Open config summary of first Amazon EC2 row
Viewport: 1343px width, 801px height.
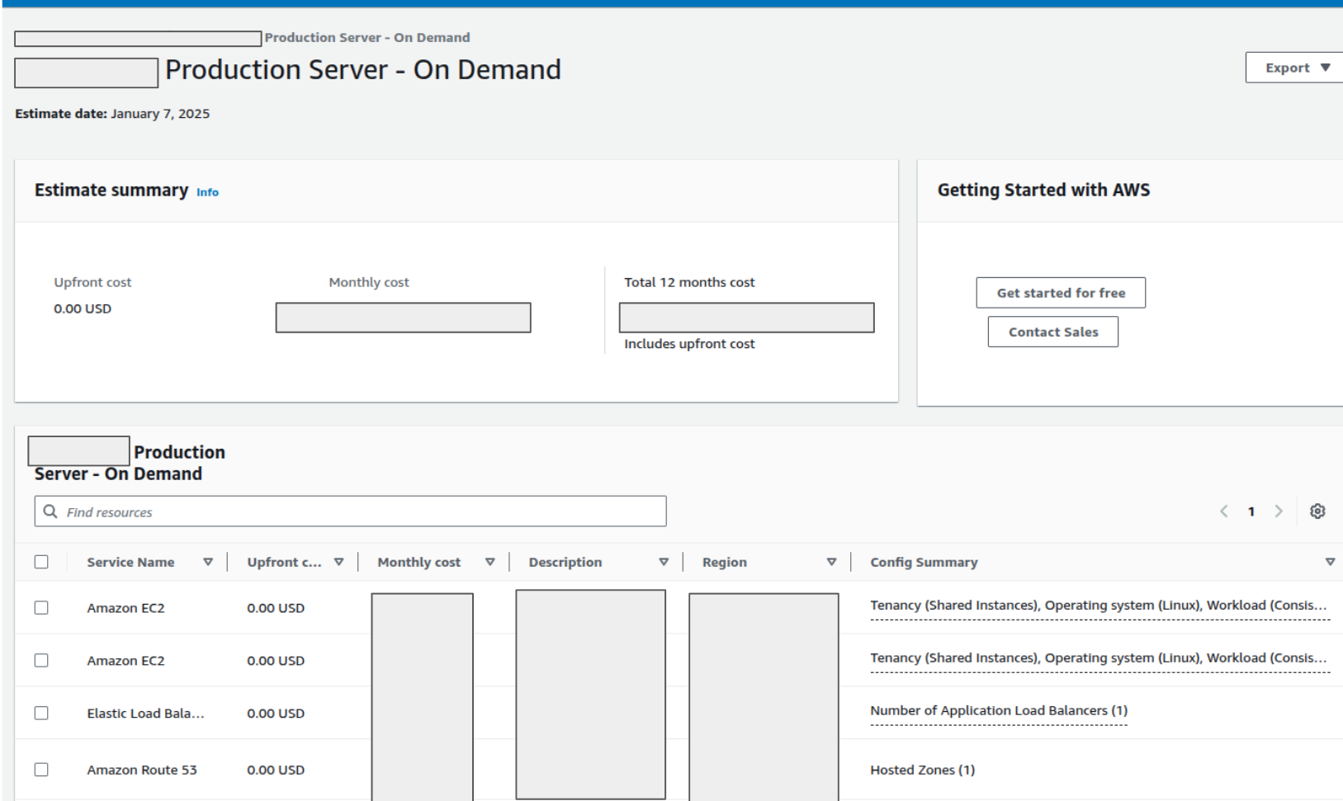[1099, 605]
